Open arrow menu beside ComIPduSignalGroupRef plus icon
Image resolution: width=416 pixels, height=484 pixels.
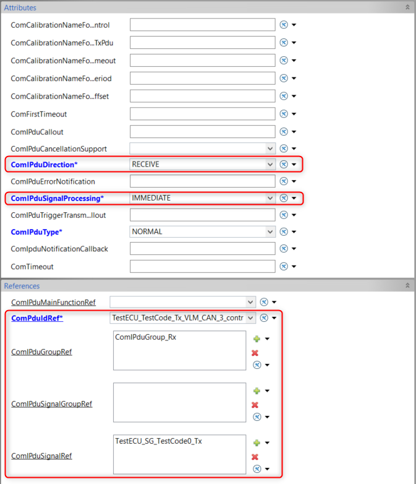268,391
